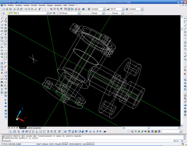Open the ISO-25 dimension style dropdown

click(x=123, y=9)
